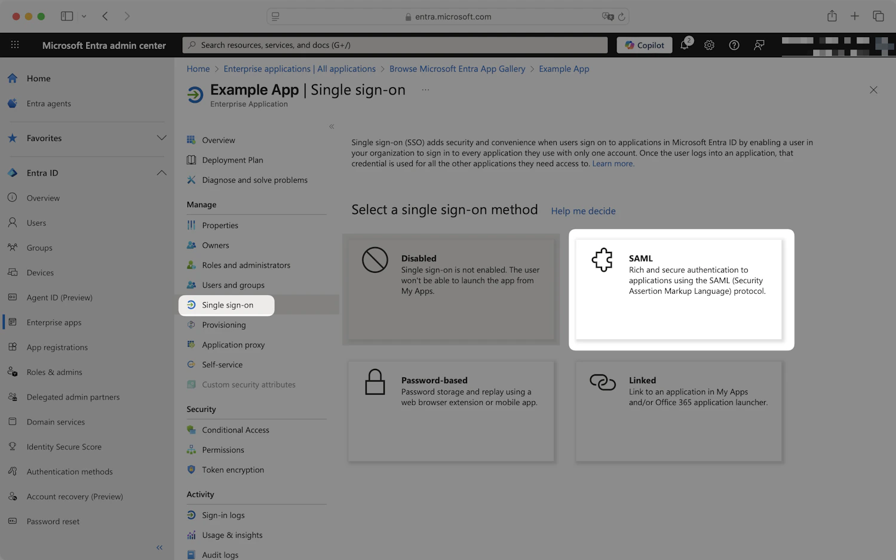
Task: Click the Enterprise apps icon
Action: pyautogui.click(x=13, y=322)
